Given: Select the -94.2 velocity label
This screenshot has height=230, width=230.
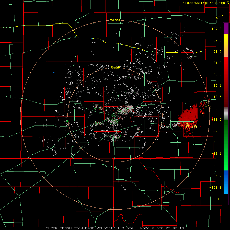Looking at the screenshot, I should (x=216, y=176).
